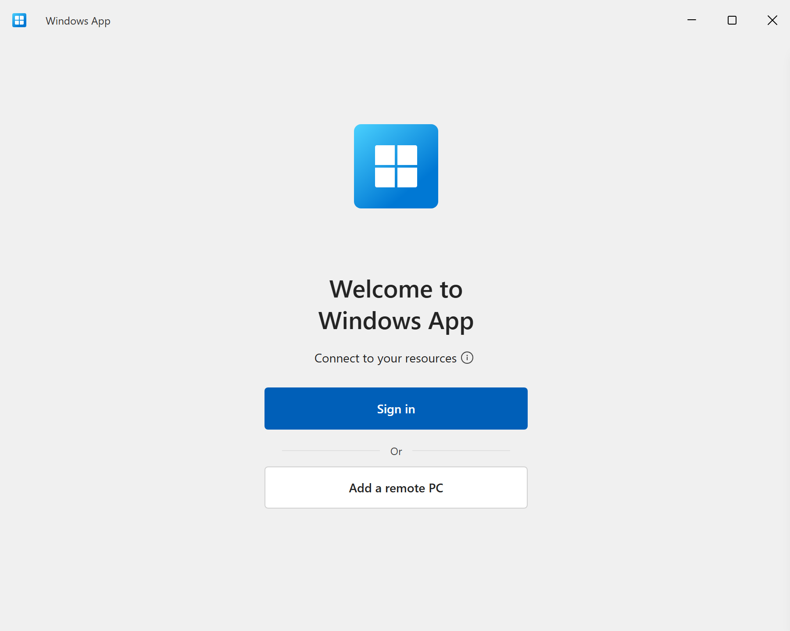
Task: Click the Windows App icon in title bar
Action: pos(19,20)
